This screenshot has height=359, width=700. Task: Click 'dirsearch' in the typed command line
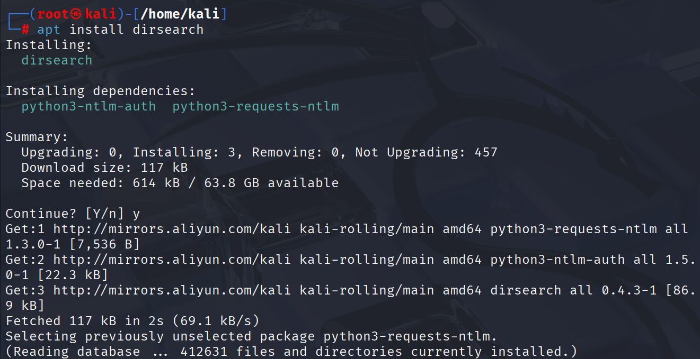pos(168,30)
